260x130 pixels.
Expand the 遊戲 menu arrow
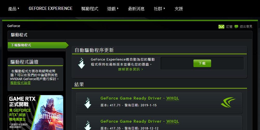(x=118, y=8)
